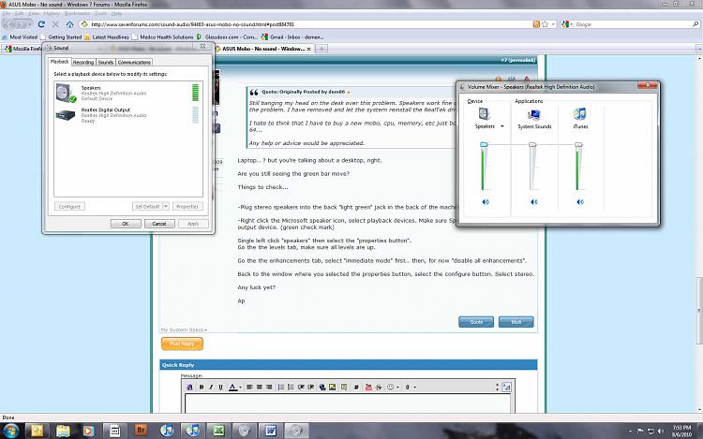Click Cancel in the Sound dialog
The height and width of the screenshot is (439, 703).
point(159,224)
